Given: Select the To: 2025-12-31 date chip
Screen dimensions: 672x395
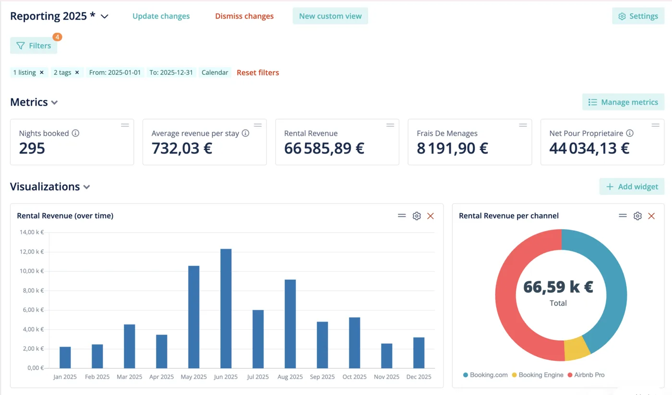Looking at the screenshot, I should [171, 72].
